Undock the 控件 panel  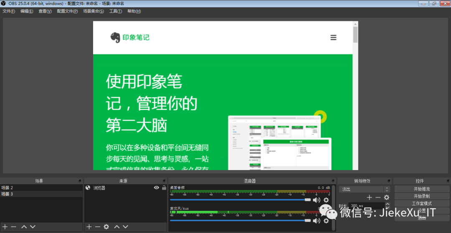(448, 181)
